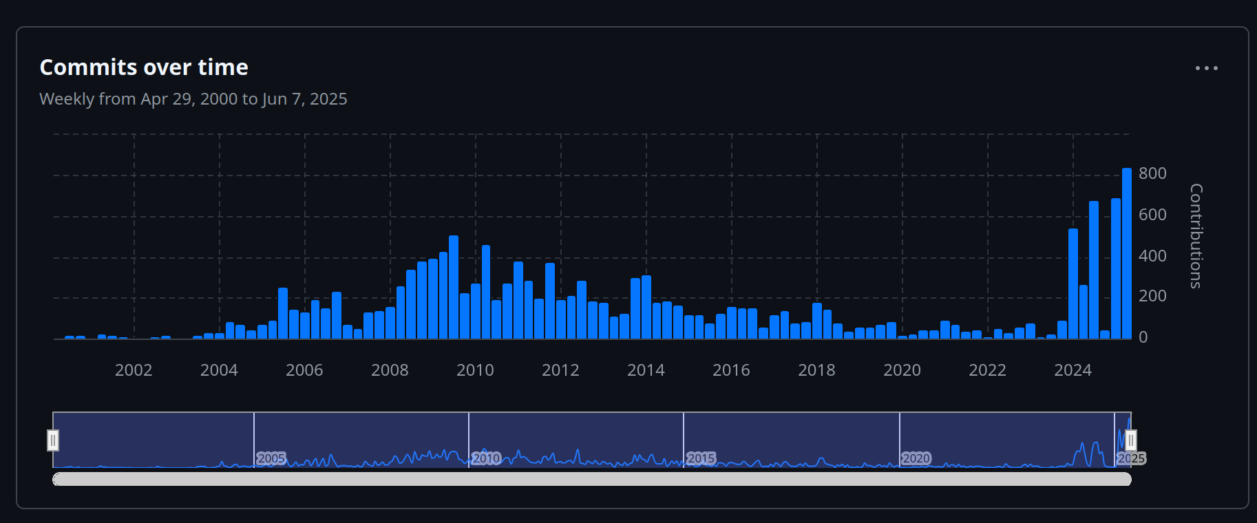Click the 400 y-axis value
The image size is (1257, 523).
click(x=1152, y=256)
